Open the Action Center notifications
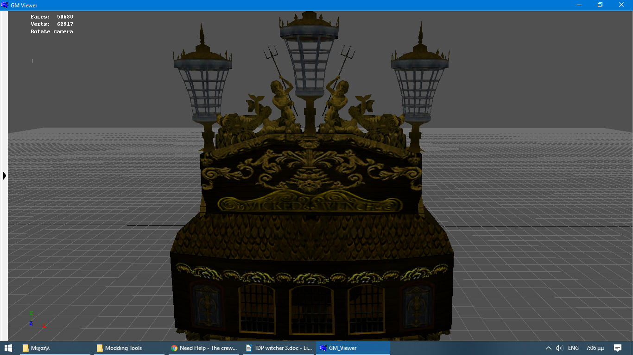633x355 pixels. click(x=618, y=348)
